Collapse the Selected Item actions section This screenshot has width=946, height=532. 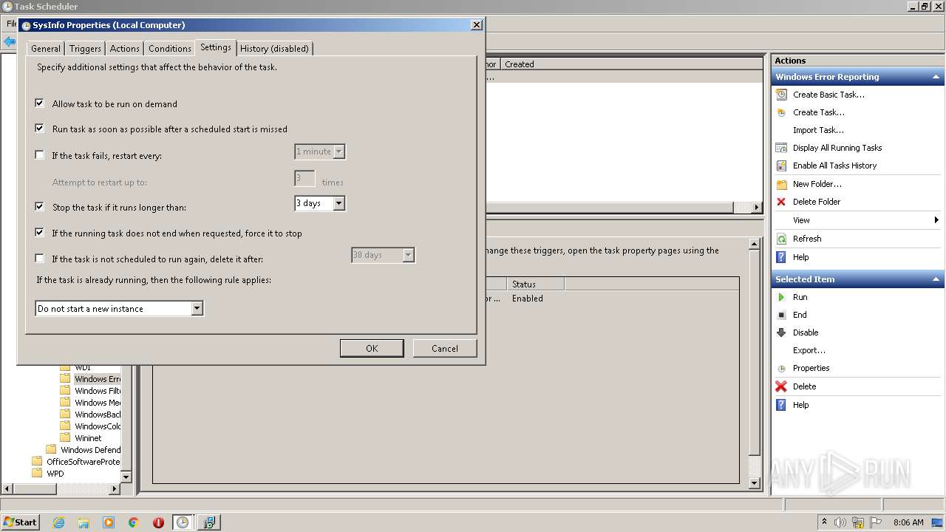[x=936, y=279]
